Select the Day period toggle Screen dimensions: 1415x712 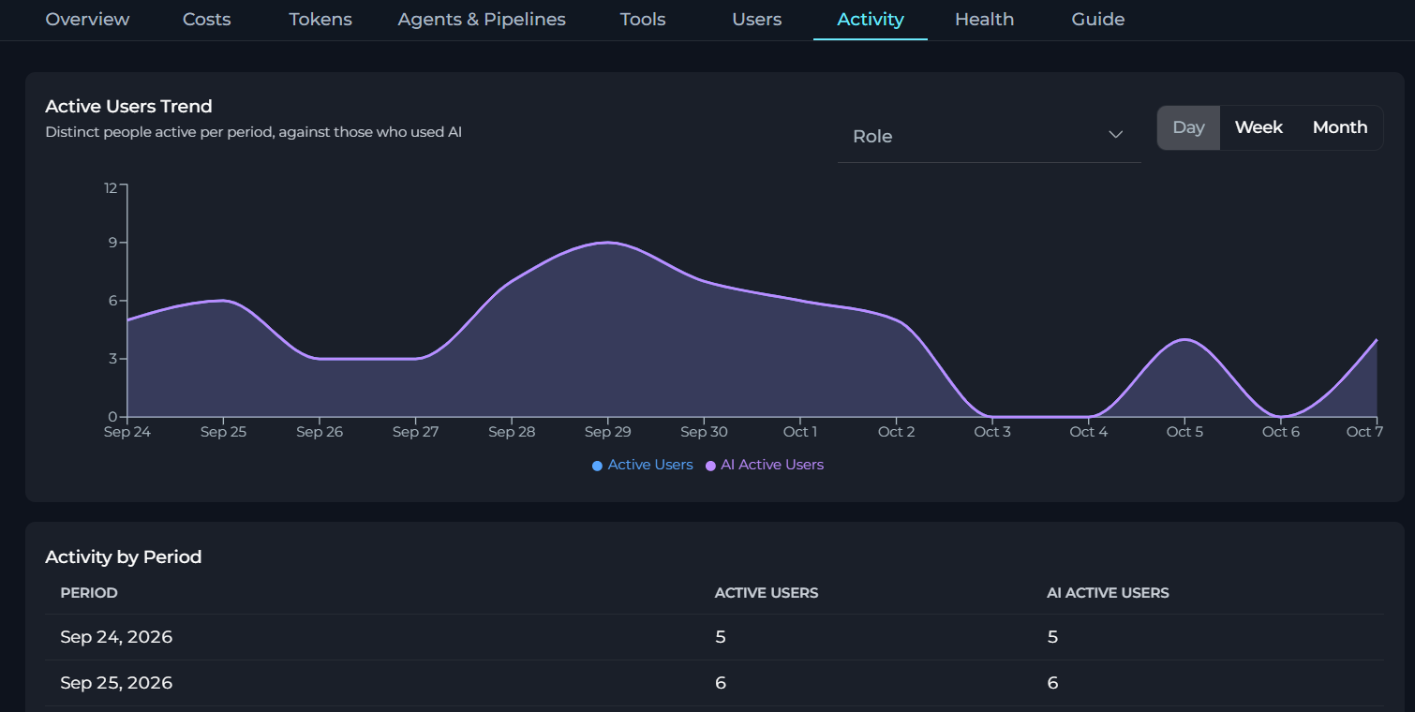coord(1188,127)
